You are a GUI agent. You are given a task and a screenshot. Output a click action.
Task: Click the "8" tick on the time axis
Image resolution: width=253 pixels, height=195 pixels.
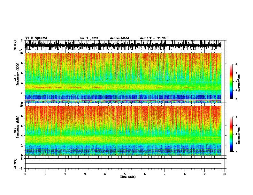click(x=185, y=174)
